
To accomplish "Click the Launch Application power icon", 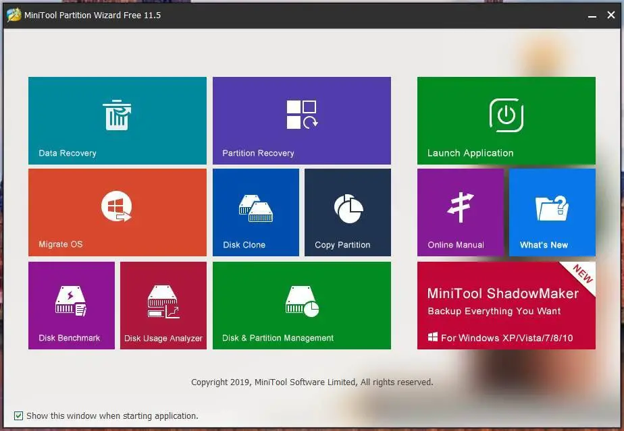I will pyautogui.click(x=506, y=115).
